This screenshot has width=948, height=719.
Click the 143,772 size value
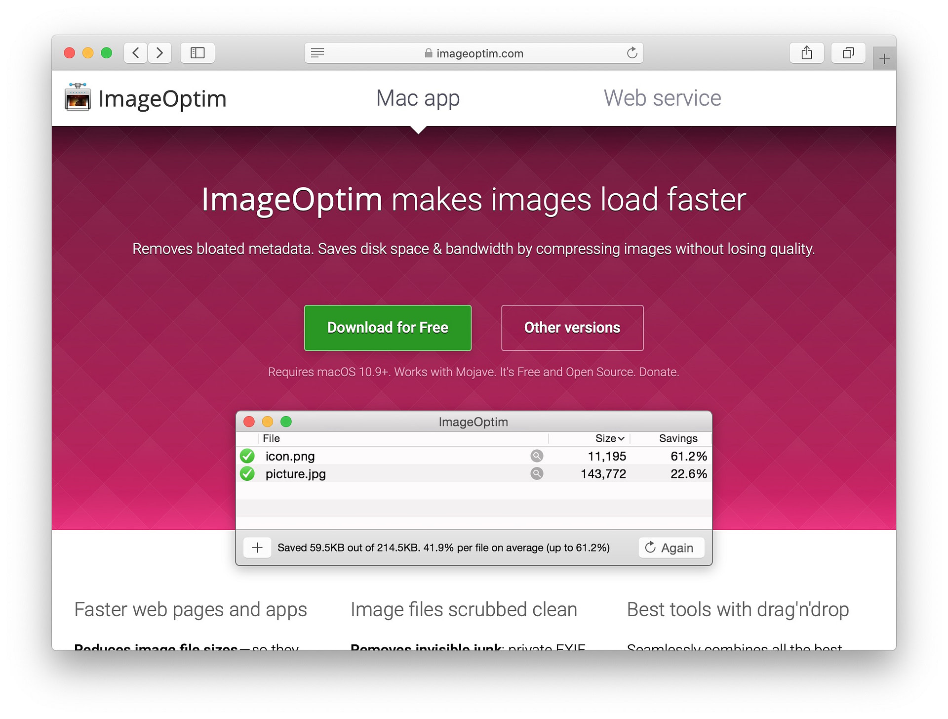pos(603,474)
